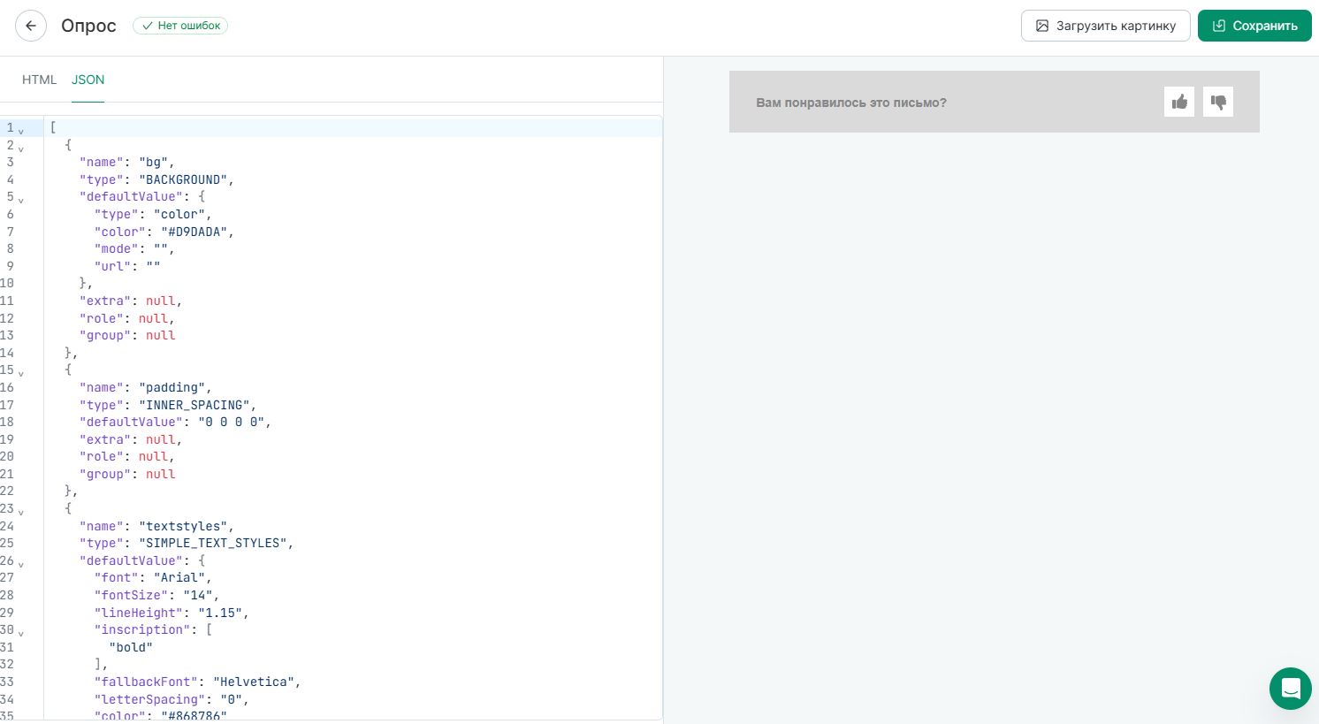The image size is (1319, 724).
Task: Click the "Arial" font value
Action: coord(179,577)
